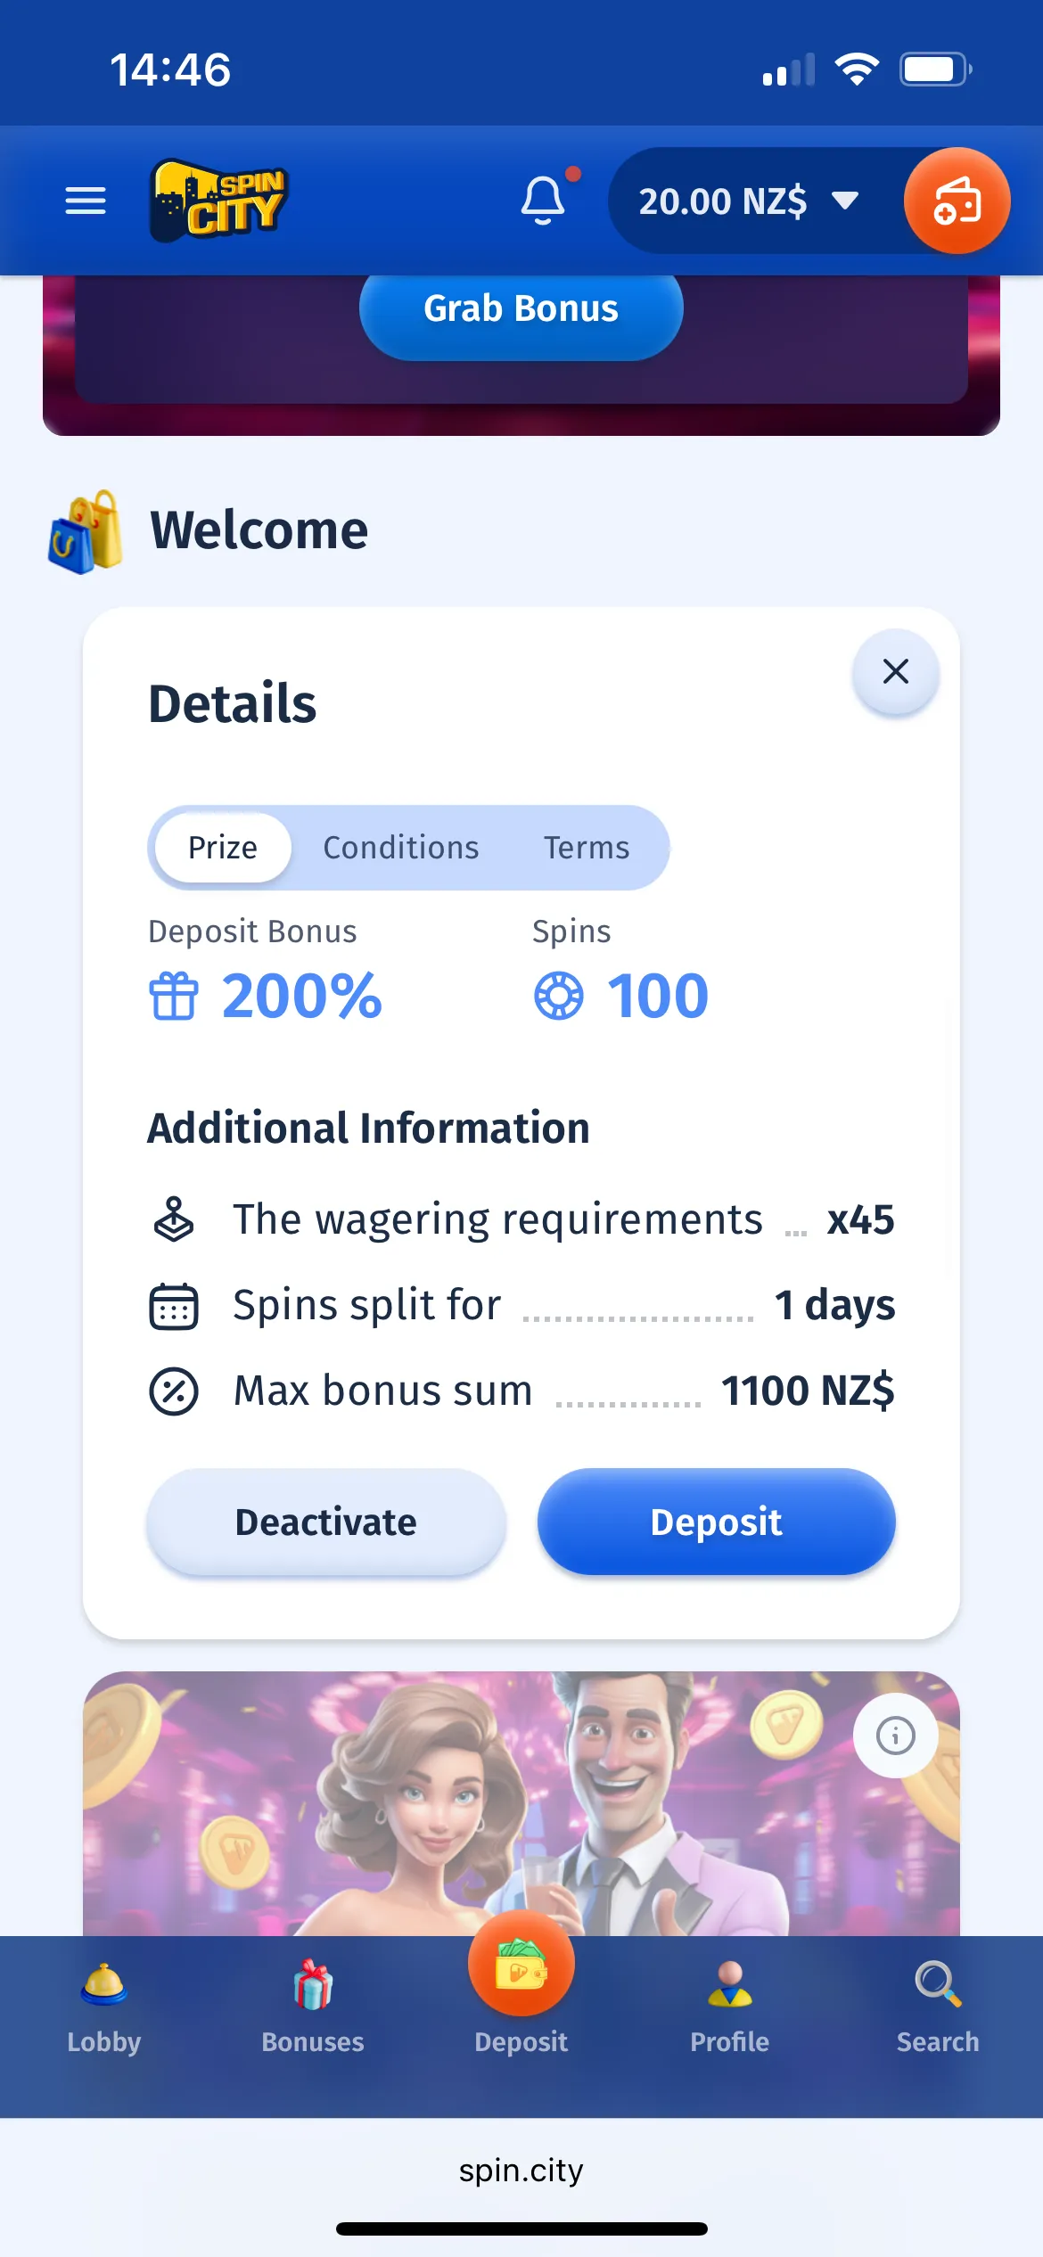The width and height of the screenshot is (1043, 2257).
Task: Switch to the Conditions tab
Action: point(401,848)
